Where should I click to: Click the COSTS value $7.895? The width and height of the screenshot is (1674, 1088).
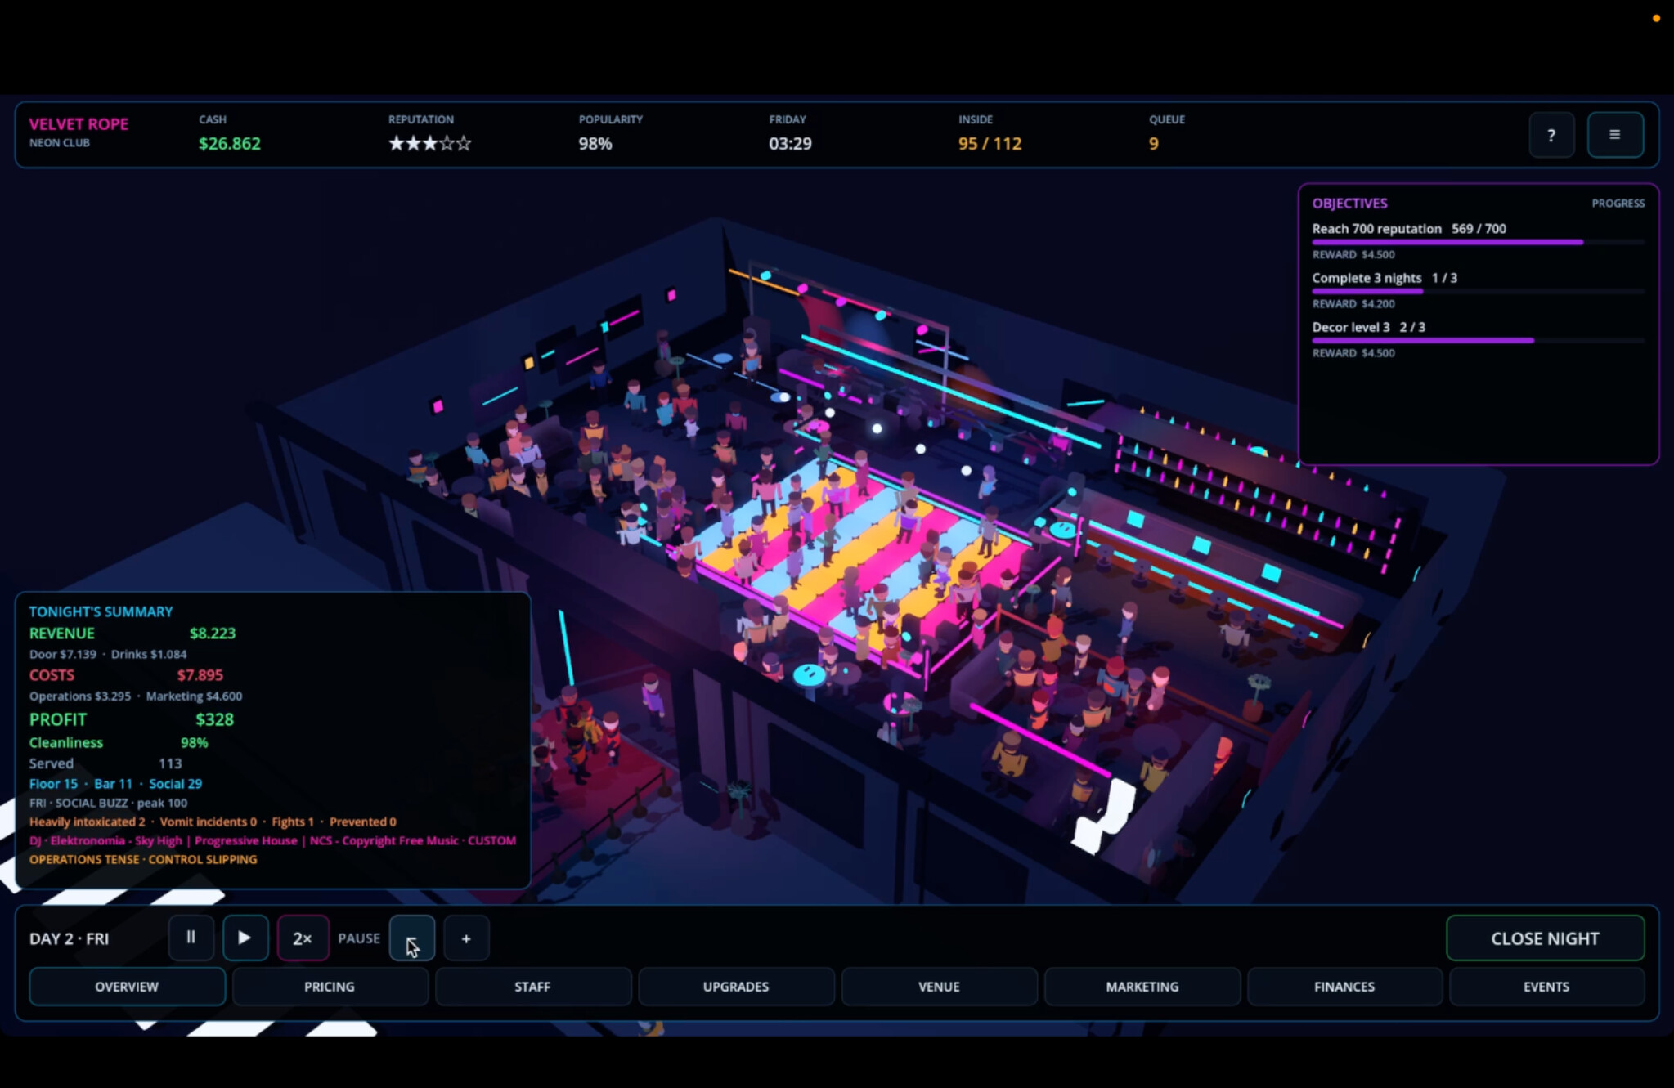[200, 675]
